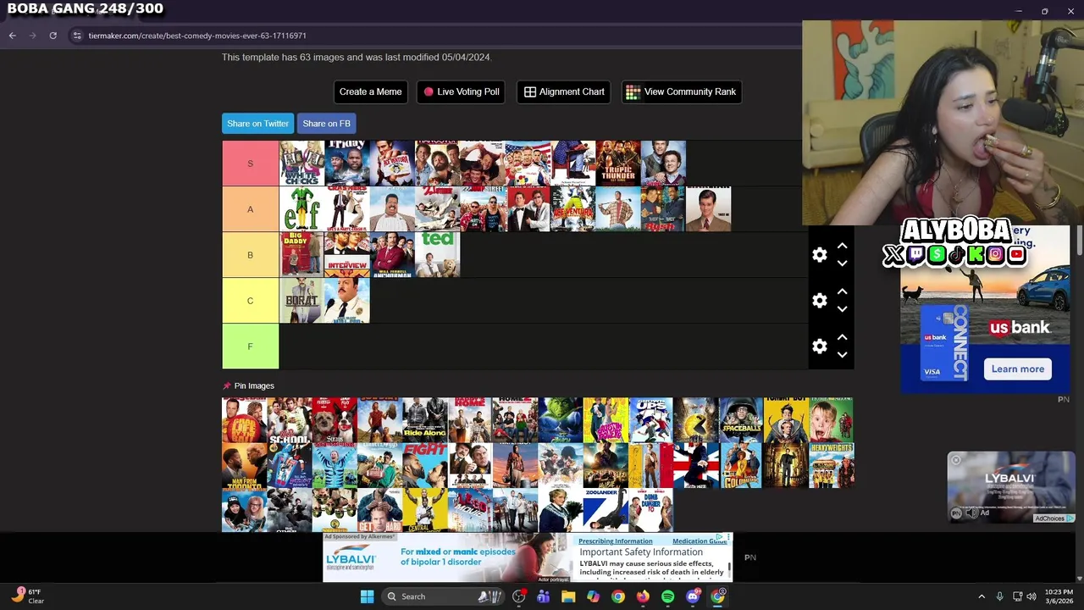Pick the Man from Toronto poster

244,466
